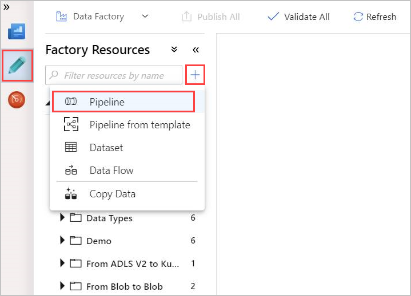Open the Monitor gauge icon
This screenshot has height=296, width=411.
17,99
